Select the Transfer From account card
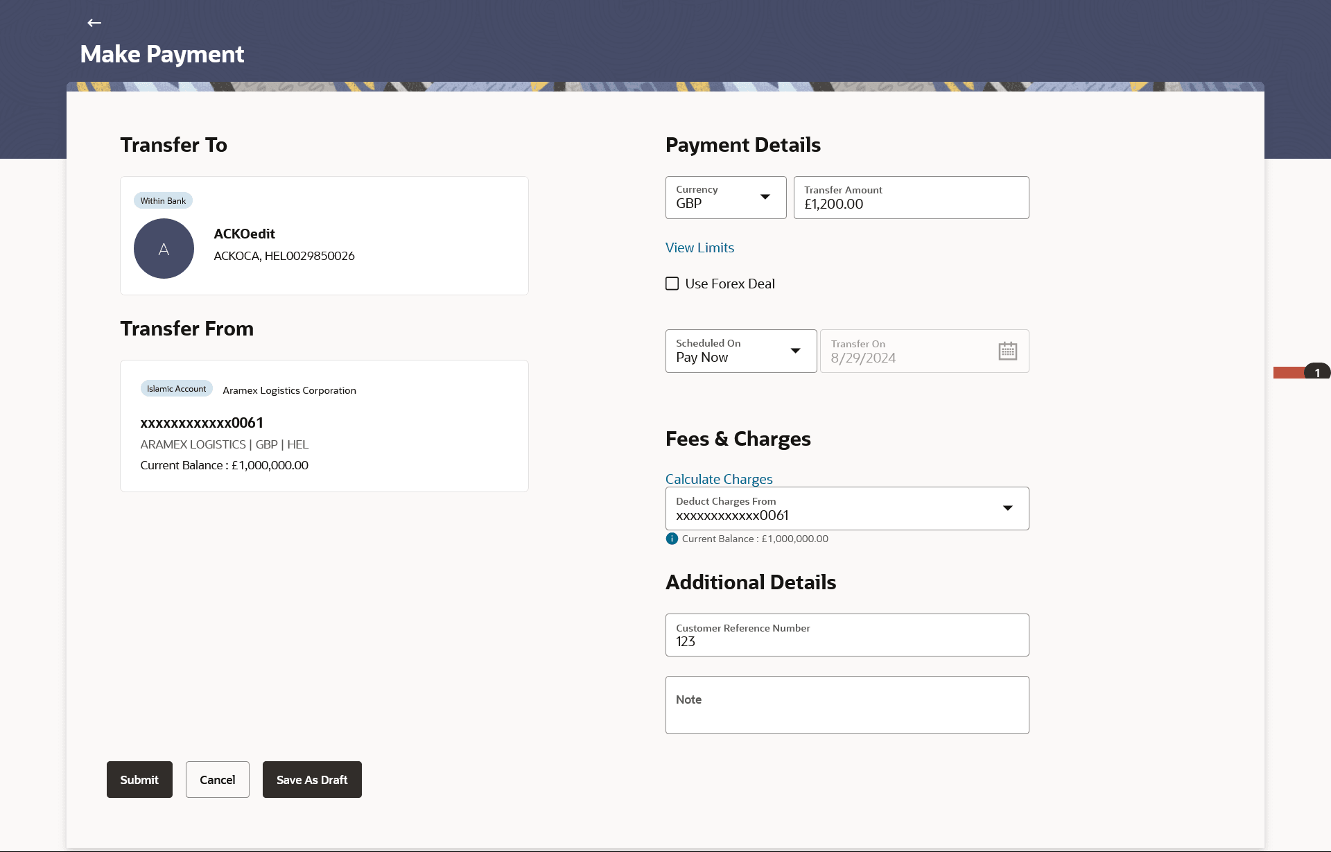Viewport: 1331px width, 852px height. click(324, 426)
